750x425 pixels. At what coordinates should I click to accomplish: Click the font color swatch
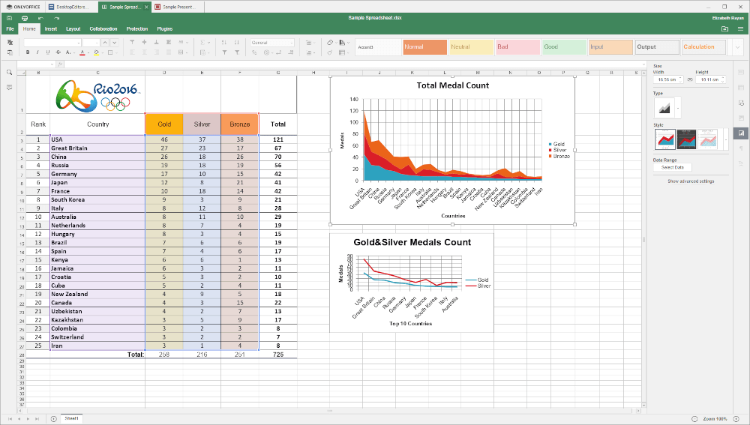click(82, 52)
